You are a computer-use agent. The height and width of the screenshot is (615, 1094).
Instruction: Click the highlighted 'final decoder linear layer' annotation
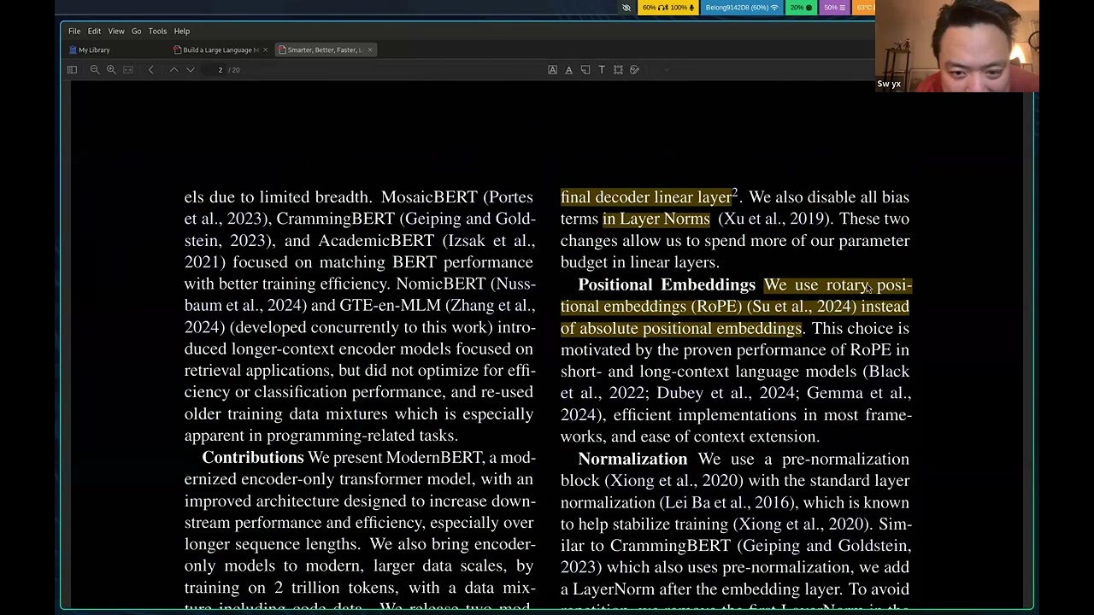pos(646,197)
